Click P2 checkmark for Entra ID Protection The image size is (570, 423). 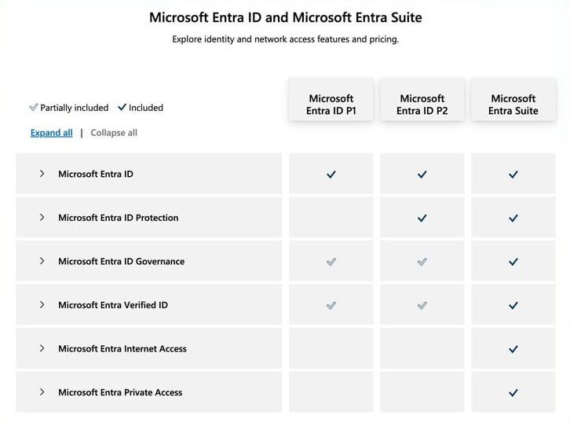click(422, 219)
